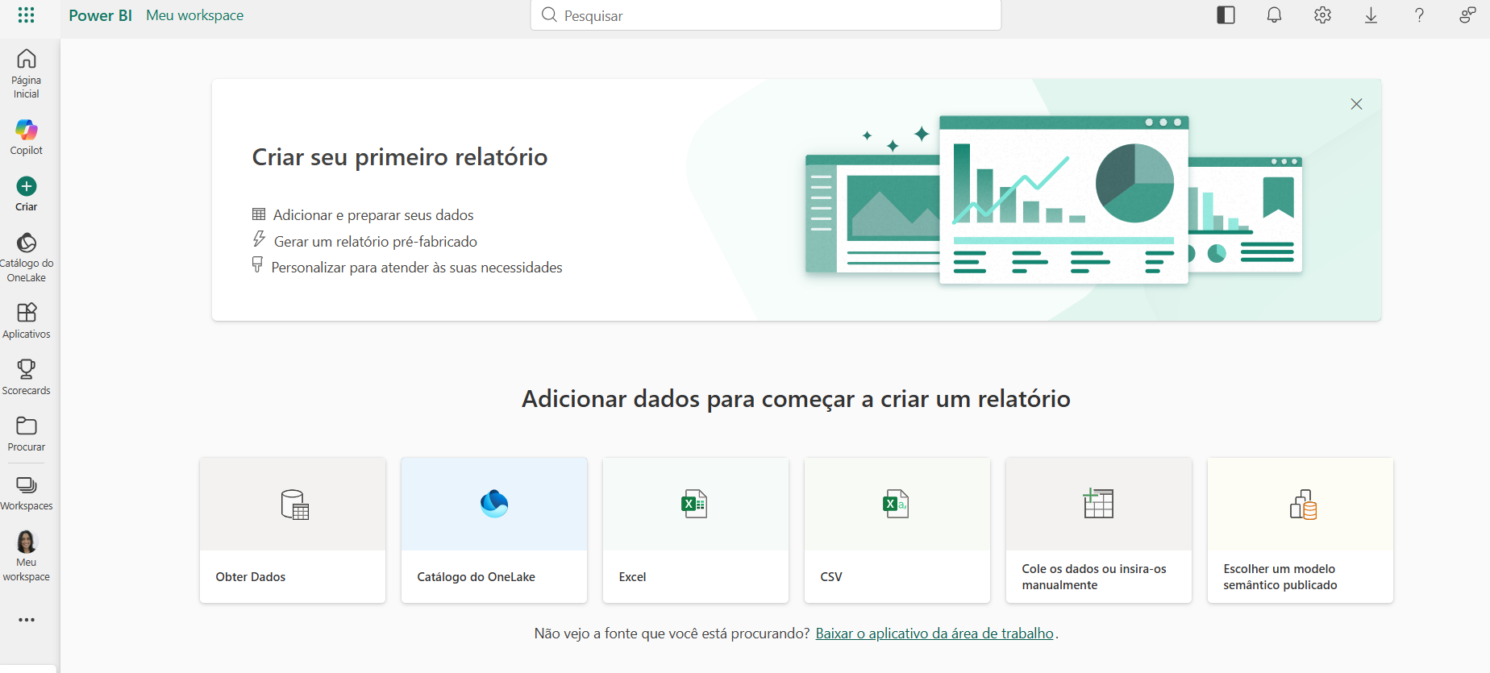Open Workspaces in the sidebar
The height and width of the screenshot is (673, 1490).
26,492
